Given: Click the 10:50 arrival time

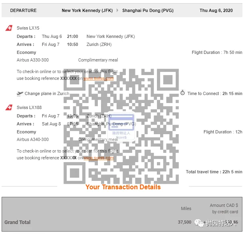Looking at the screenshot, I should 73,44.
